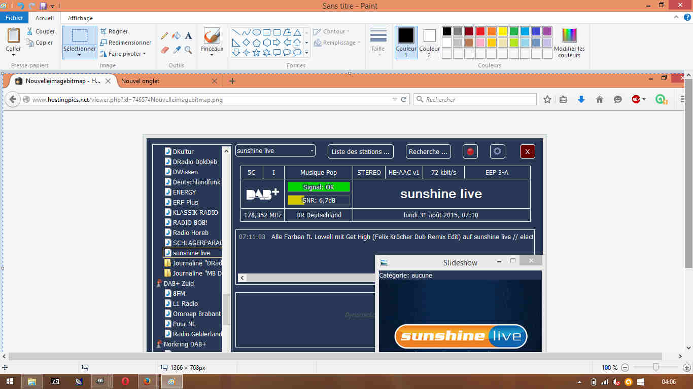The width and height of the screenshot is (693, 389).
Task: Open 7-Zip from the taskbar
Action: point(55,381)
